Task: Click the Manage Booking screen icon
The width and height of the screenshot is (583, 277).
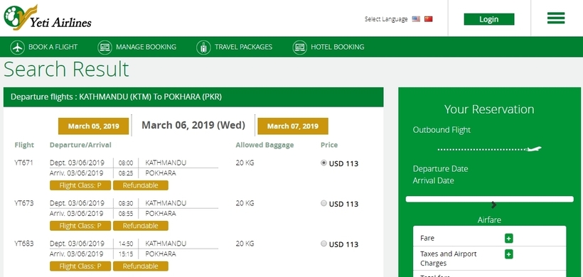Action: click(x=105, y=47)
